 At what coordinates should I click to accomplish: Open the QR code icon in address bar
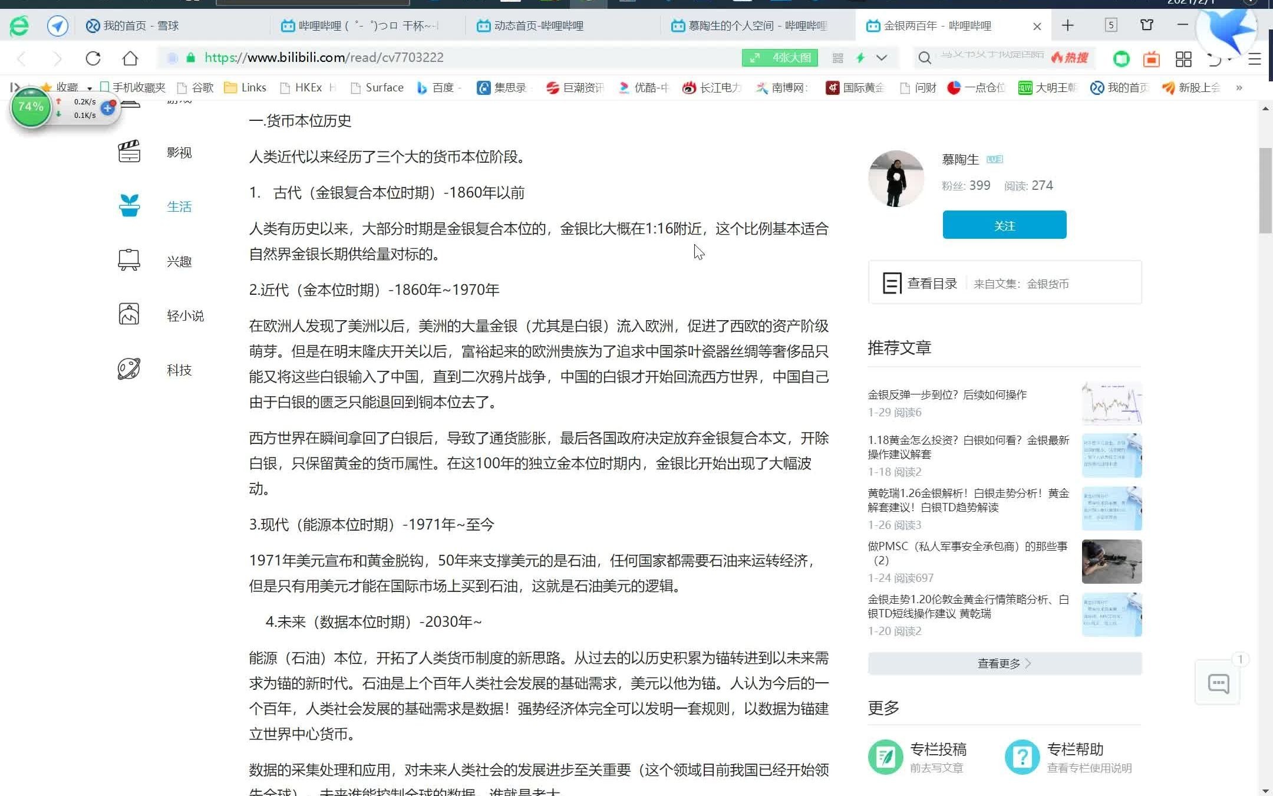click(x=837, y=58)
